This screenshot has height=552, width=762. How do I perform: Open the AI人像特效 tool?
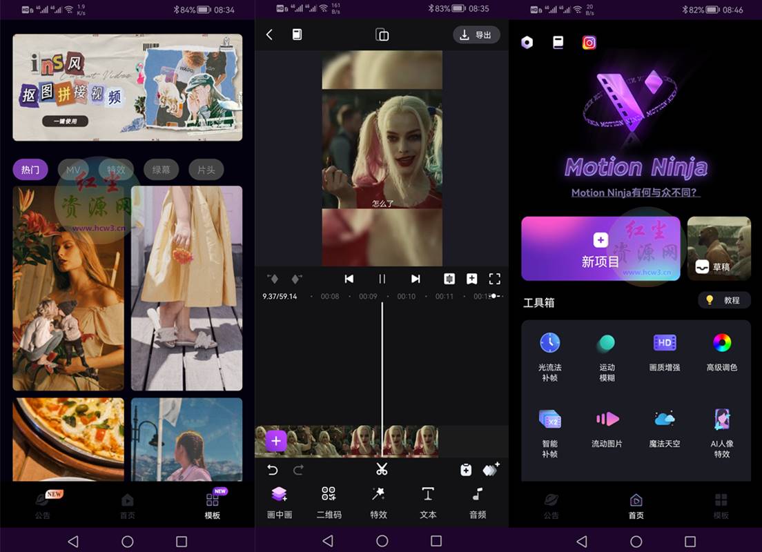click(x=722, y=419)
